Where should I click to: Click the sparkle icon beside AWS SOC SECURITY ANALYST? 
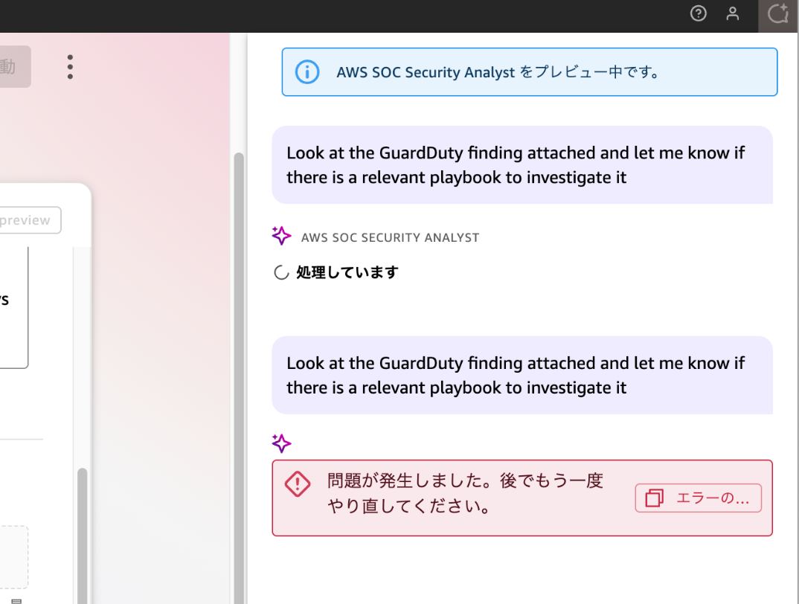coord(281,236)
